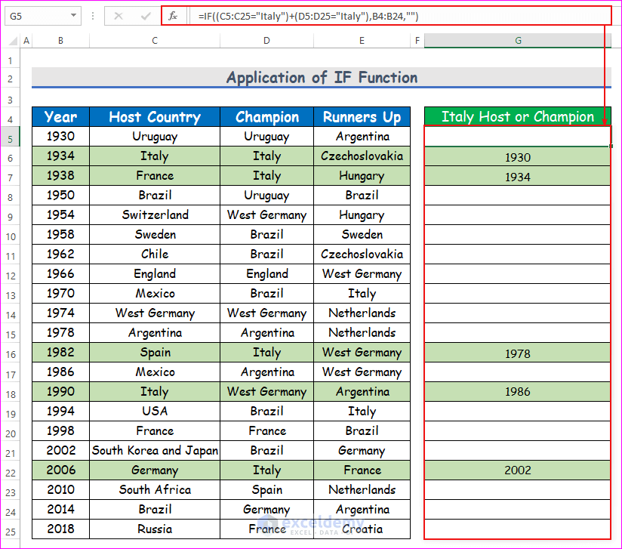This screenshot has height=549, width=622.
Task: Select the year cell '2018' in column B
Action: point(60,529)
